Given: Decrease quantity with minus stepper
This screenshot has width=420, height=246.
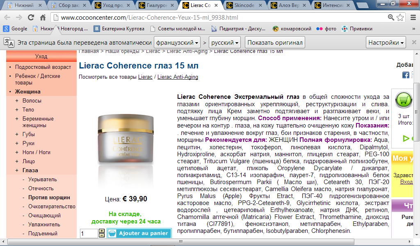Looking at the screenshot, I should 102,235.
